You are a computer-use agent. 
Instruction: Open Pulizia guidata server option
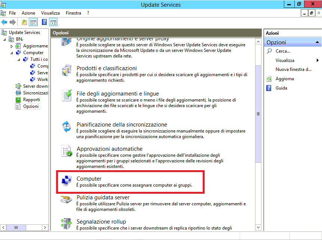pyautogui.click(x=103, y=197)
